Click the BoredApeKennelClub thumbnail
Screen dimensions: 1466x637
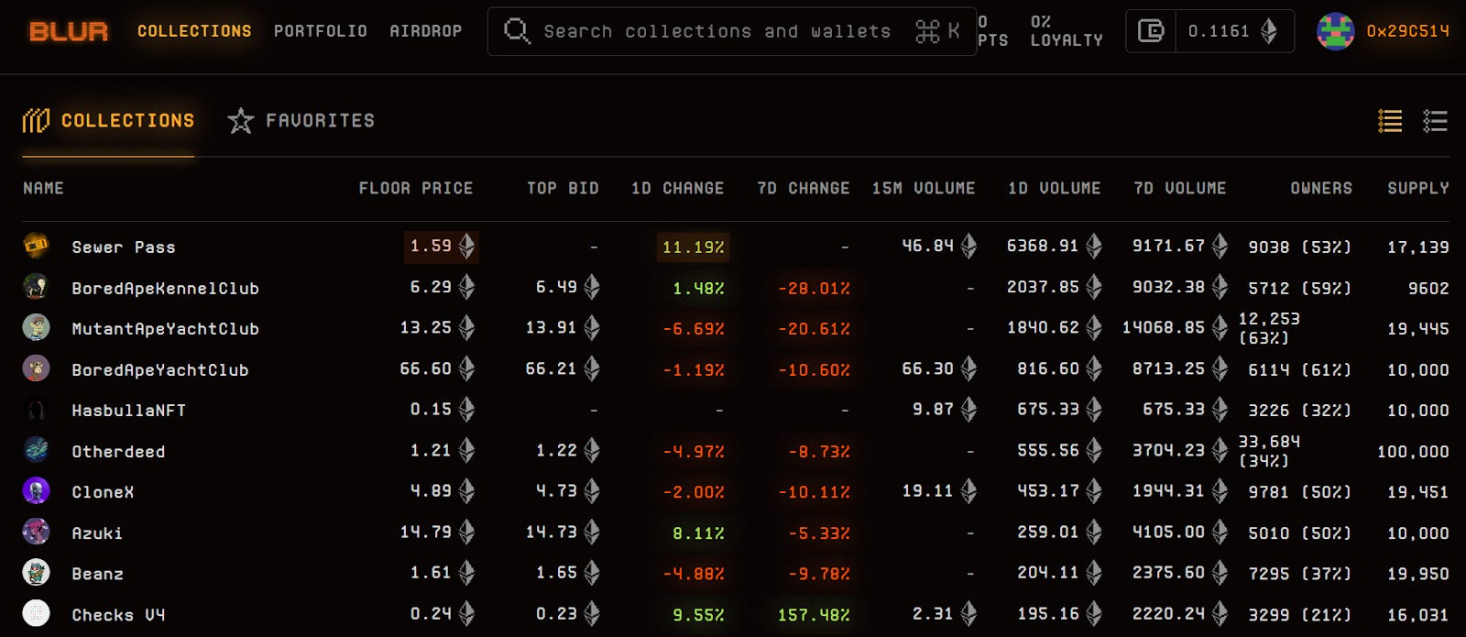[36, 287]
